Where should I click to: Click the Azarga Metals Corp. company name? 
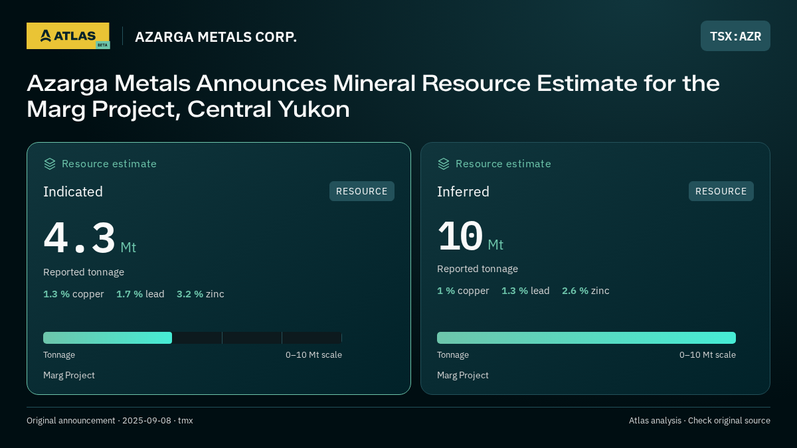[216, 37]
